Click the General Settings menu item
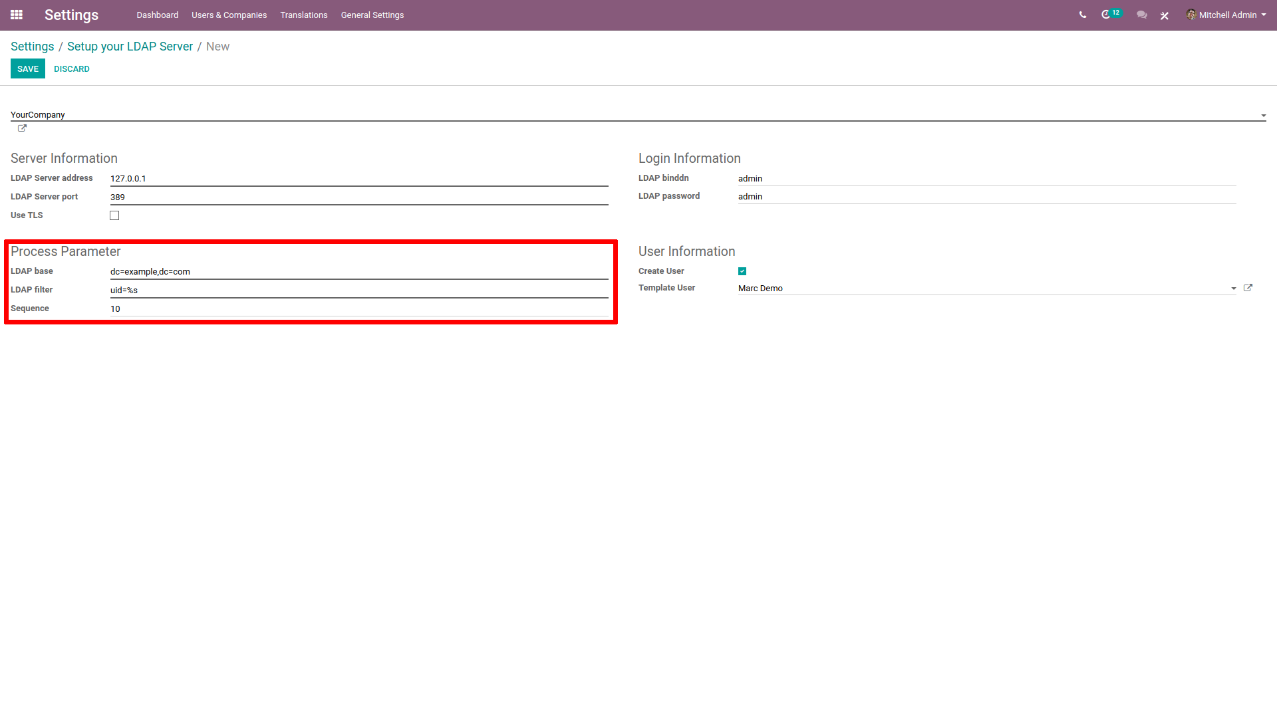1277x718 pixels. tap(372, 15)
